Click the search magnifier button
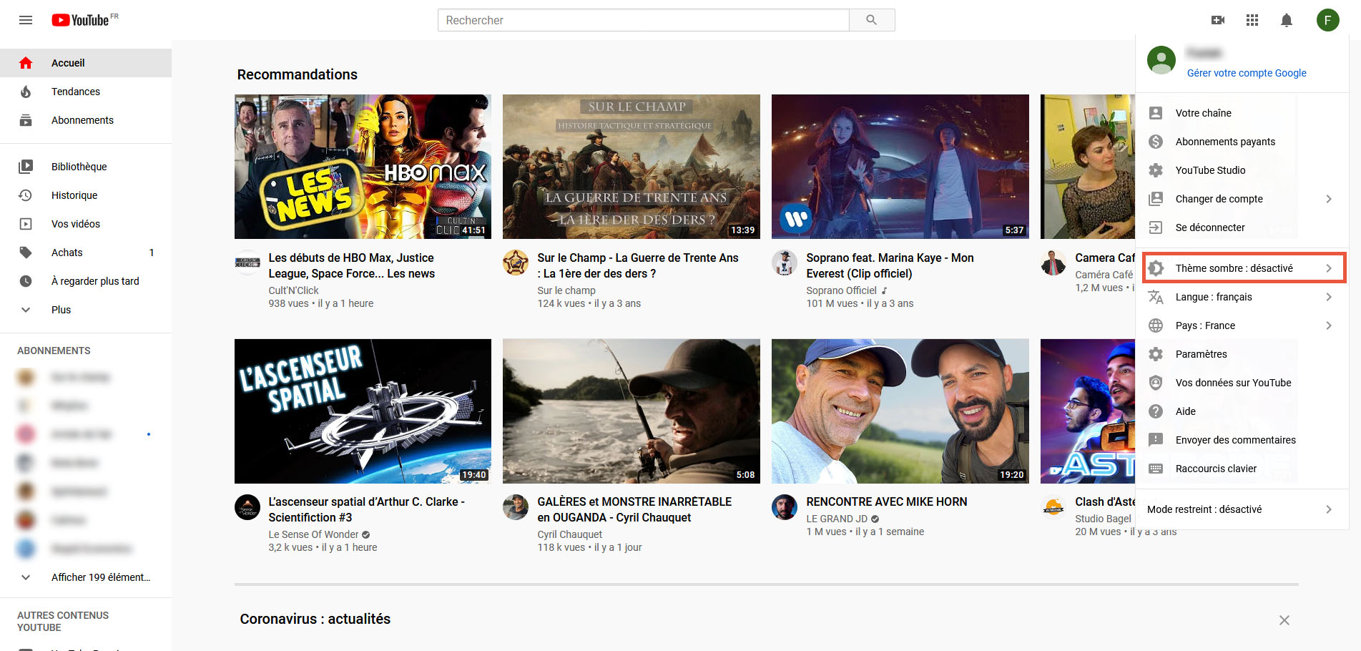1361x651 pixels. (871, 20)
